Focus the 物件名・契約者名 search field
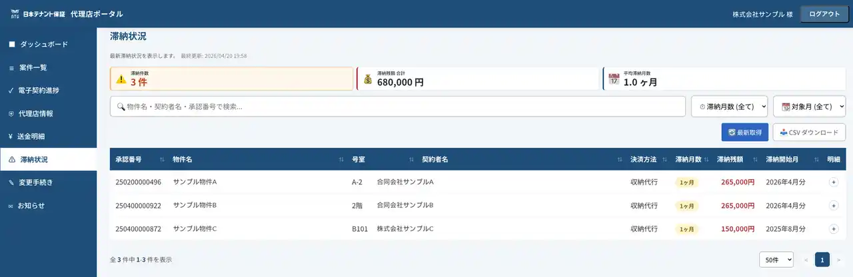 [x=397, y=107]
